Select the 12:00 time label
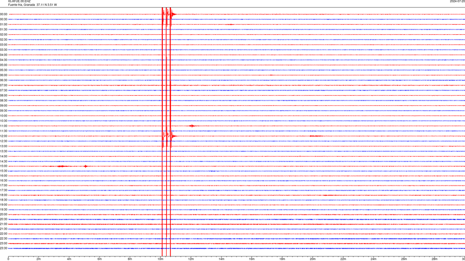Screen dimensions: 465x261 coord(3,136)
